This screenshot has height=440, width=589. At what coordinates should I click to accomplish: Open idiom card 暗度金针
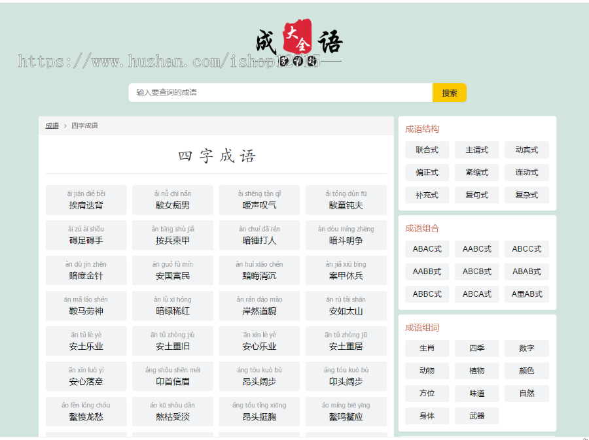pos(86,271)
